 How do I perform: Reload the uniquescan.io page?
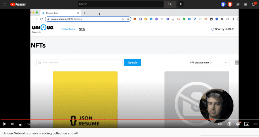pos(41,19)
